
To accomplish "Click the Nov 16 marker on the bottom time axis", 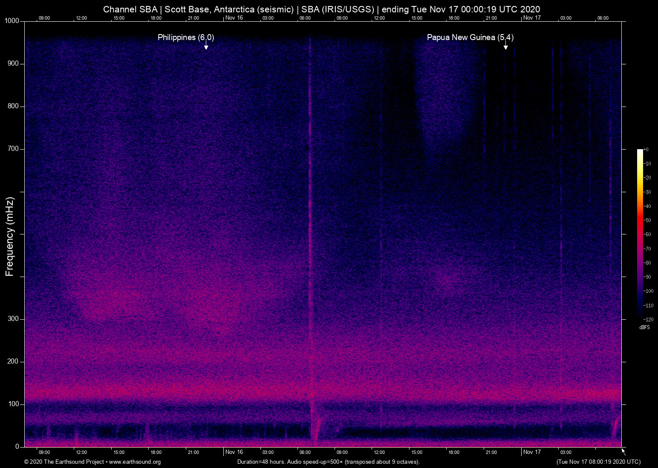I will (234, 452).
